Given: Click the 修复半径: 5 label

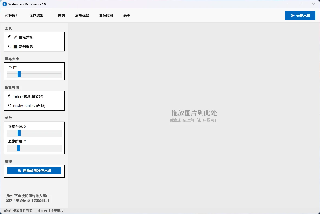Looking at the screenshot, I should coord(17,126).
